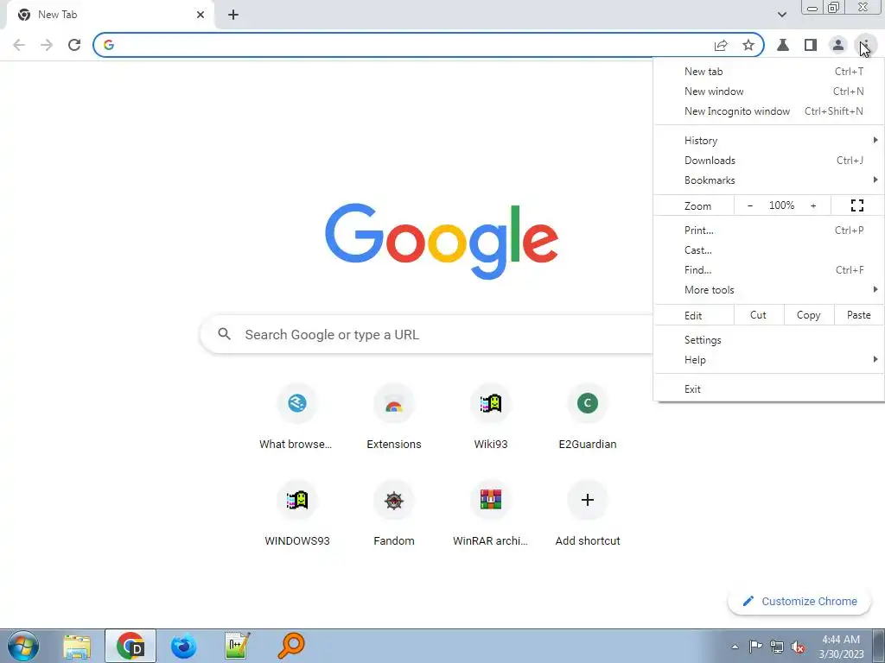Click the Chrome taskbar button
Image resolution: width=885 pixels, height=663 pixels.
tap(131, 646)
